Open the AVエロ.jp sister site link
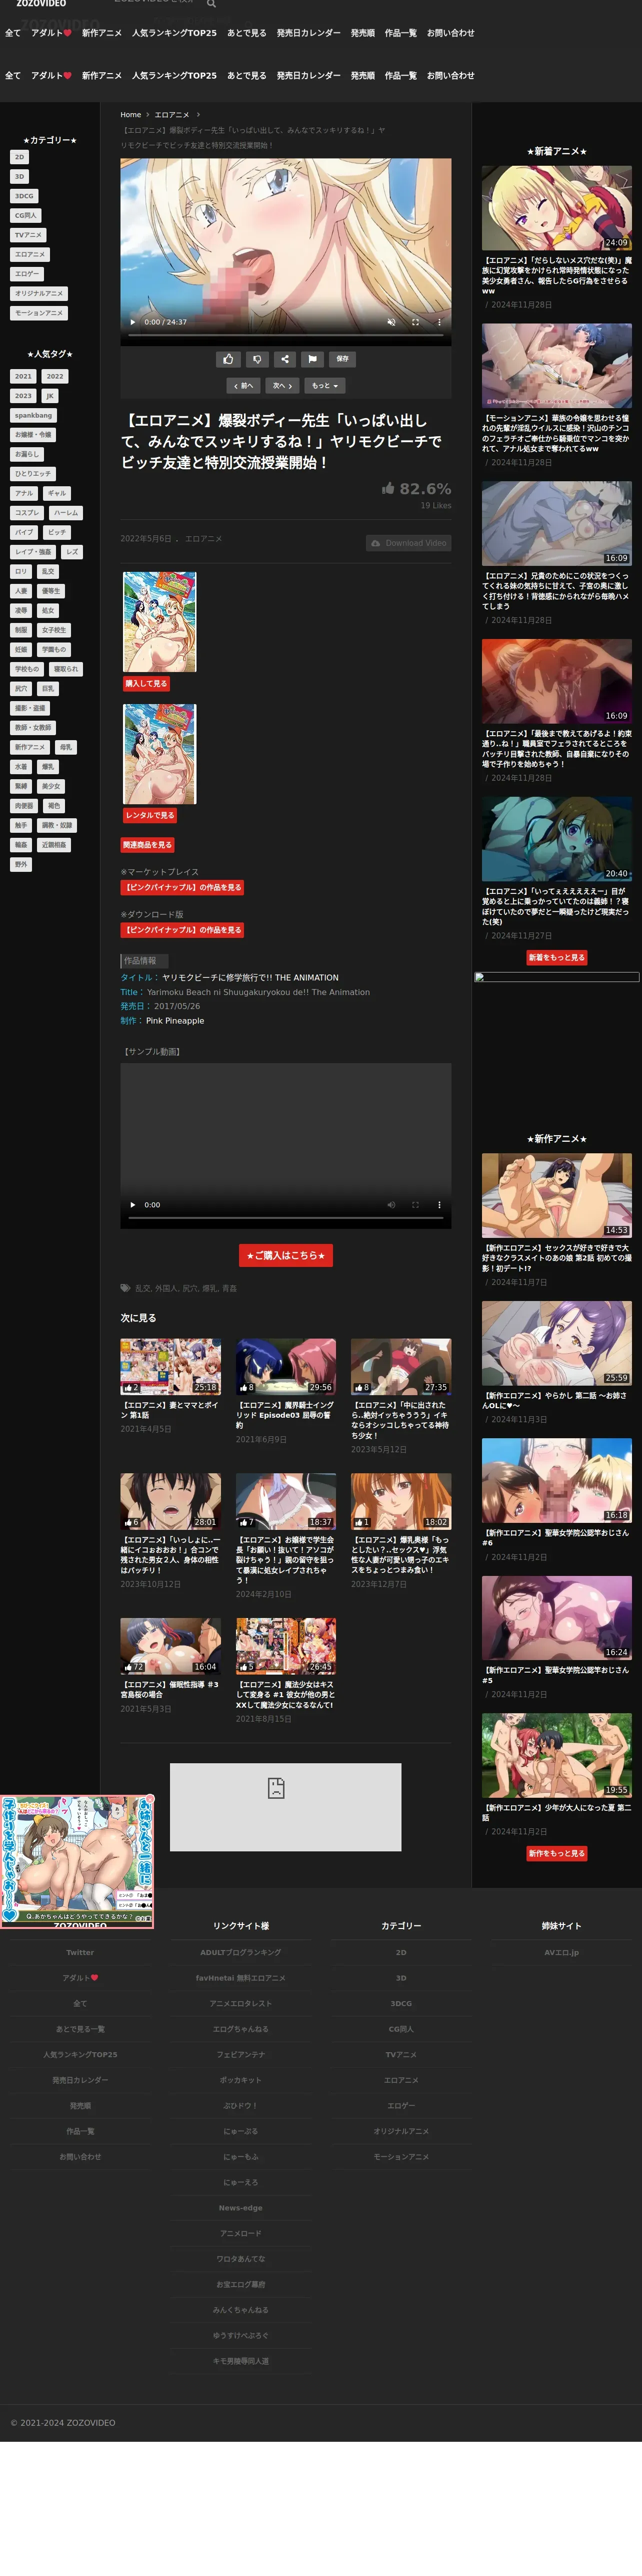 coord(561,1953)
